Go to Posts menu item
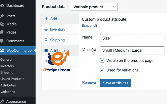The height and width of the screenshot is (104, 167). coord(11,16)
